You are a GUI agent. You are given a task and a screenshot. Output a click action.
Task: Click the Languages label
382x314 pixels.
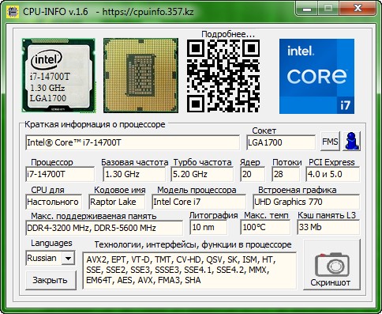[x=51, y=243]
